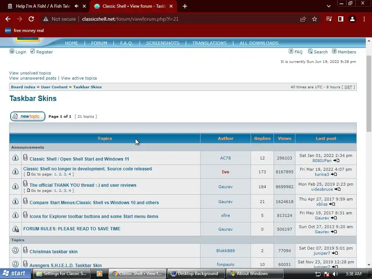The image size is (372, 279).
Task: Switch to Desktop Background taskbar window
Action: coord(195,274)
